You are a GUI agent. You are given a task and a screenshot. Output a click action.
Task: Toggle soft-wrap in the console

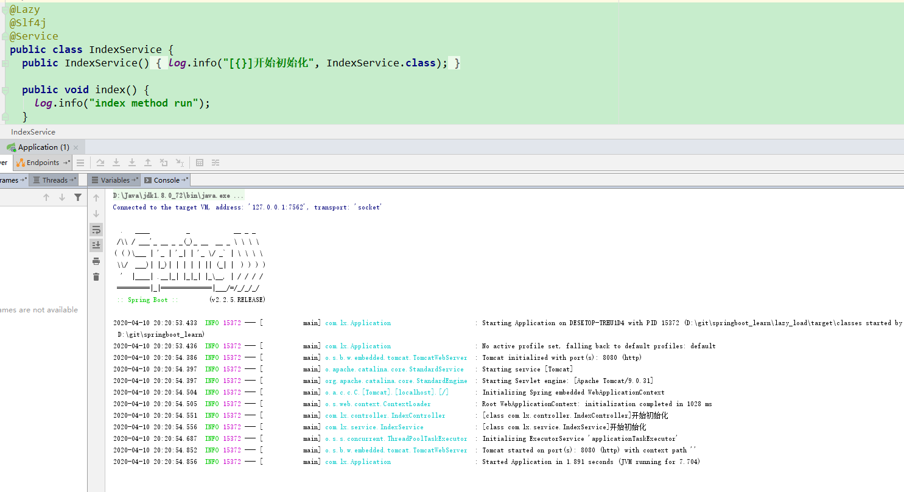[x=96, y=230]
